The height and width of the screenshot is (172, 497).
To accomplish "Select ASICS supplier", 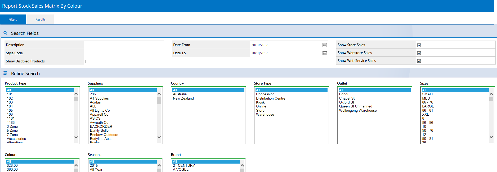I will pos(123,118).
